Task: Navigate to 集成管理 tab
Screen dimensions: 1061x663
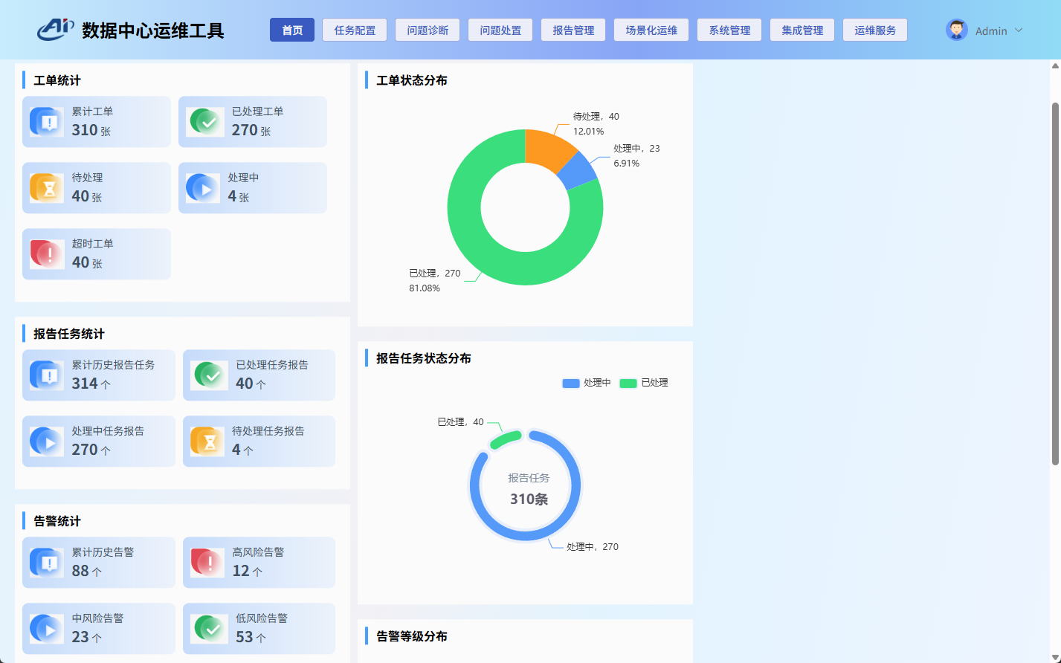Action: 802,30
